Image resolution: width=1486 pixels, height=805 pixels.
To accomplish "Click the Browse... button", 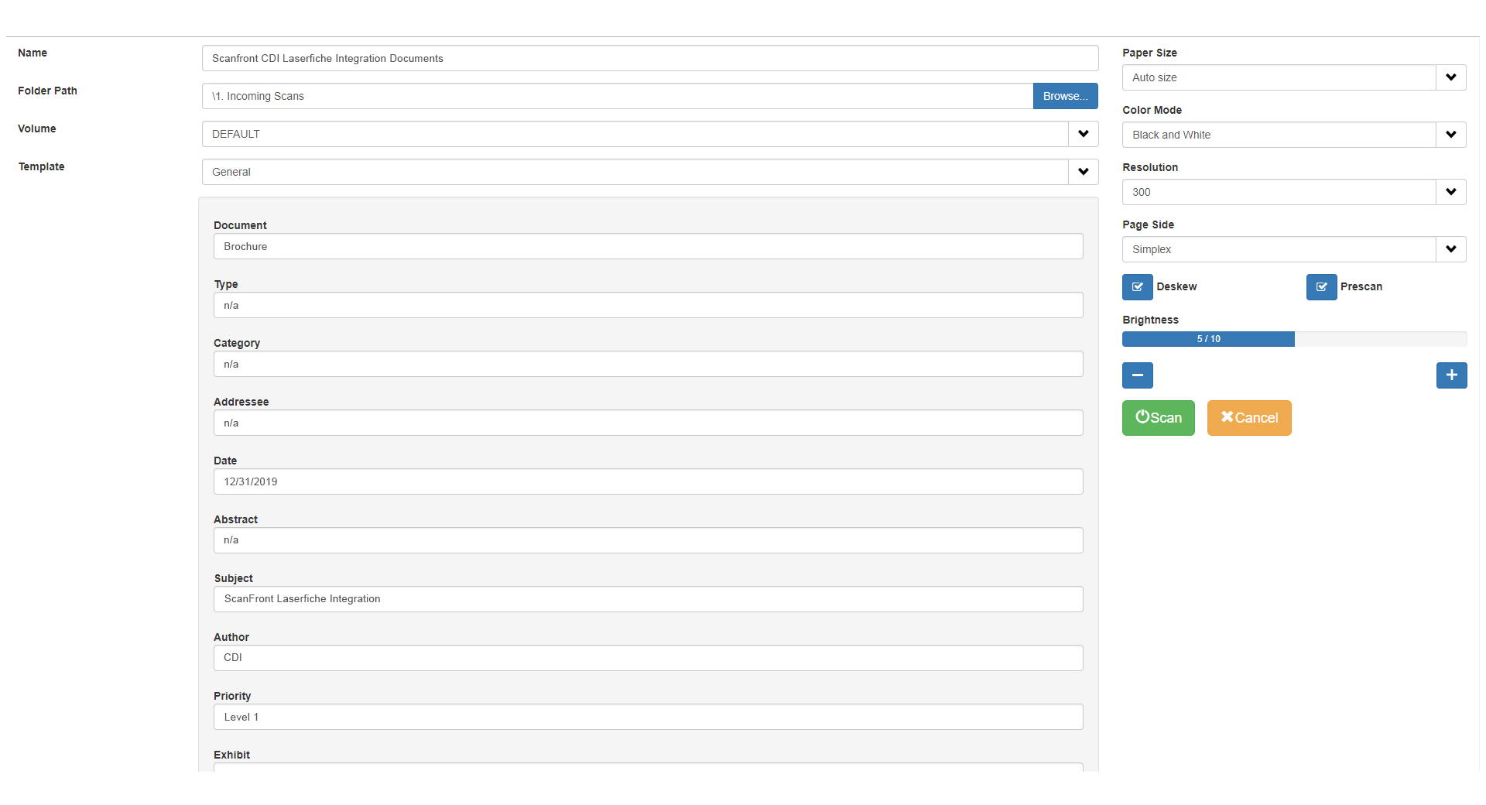I will click(1065, 96).
